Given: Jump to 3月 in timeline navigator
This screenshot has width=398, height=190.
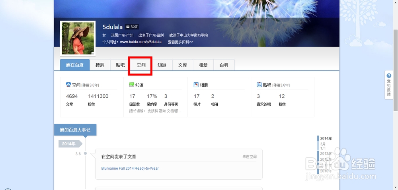Looking at the screenshot, I should (x=323, y=144).
